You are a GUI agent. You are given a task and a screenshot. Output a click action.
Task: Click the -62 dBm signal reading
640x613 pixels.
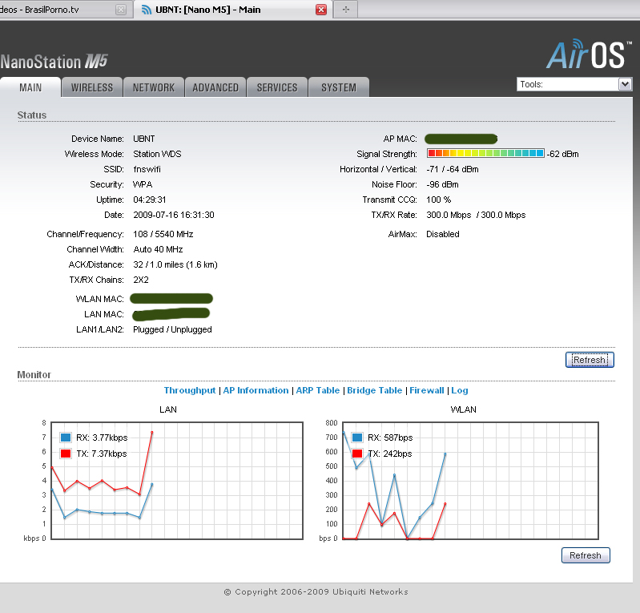click(563, 154)
